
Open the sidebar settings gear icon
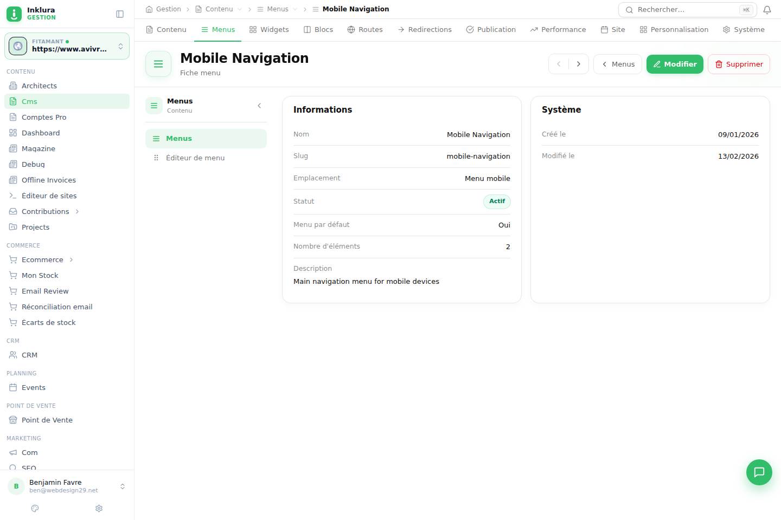click(x=99, y=508)
